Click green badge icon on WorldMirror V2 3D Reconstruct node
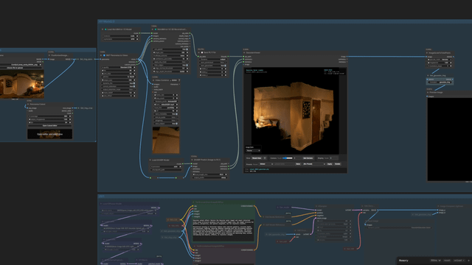Viewport: 472px width, 265px height. 156,29
